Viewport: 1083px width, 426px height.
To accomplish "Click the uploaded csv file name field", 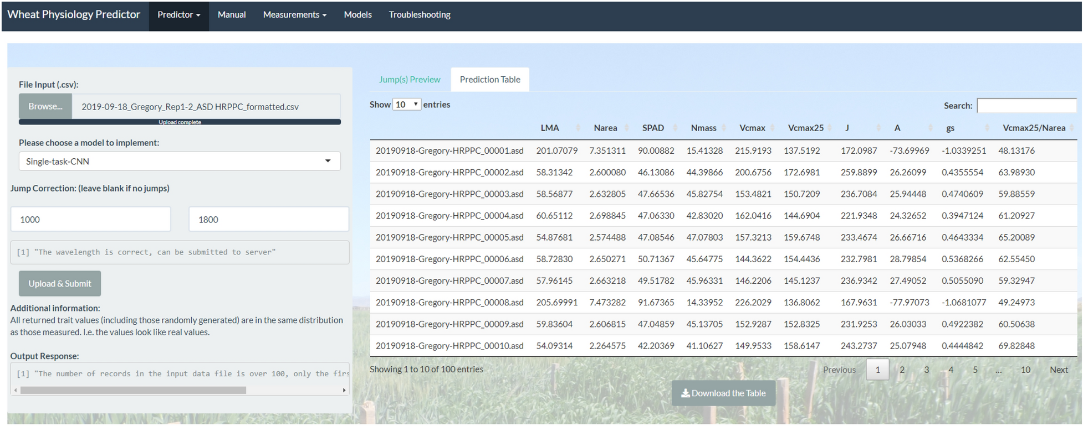I will pos(206,106).
